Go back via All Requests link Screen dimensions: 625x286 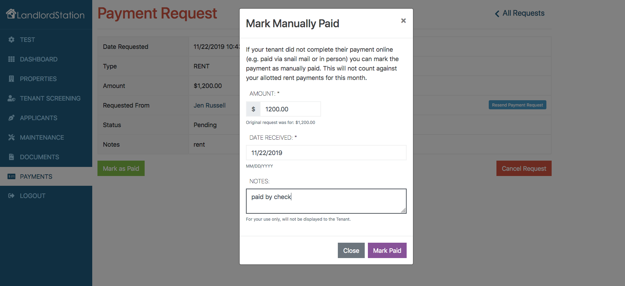(519, 13)
